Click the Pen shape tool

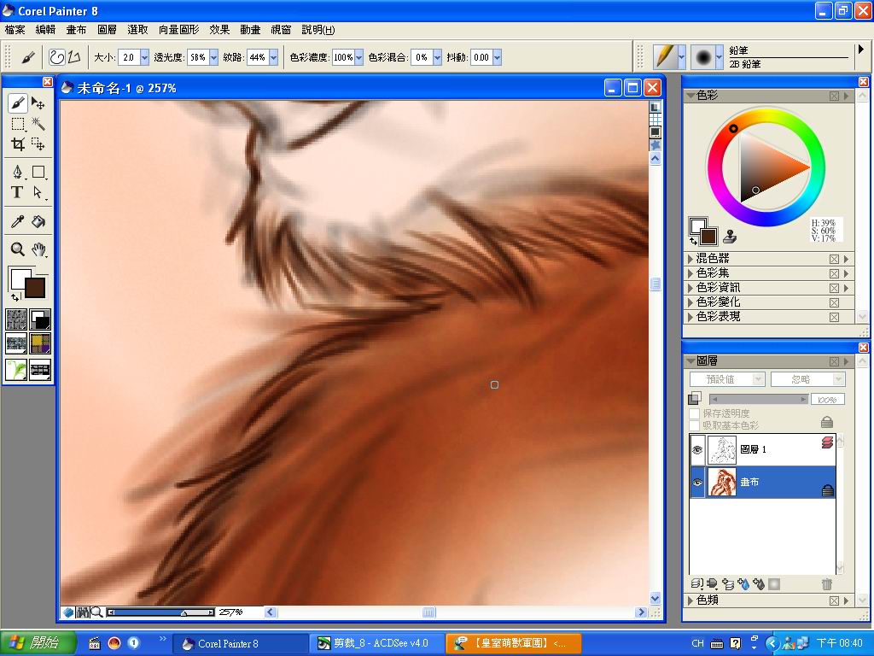[x=17, y=173]
